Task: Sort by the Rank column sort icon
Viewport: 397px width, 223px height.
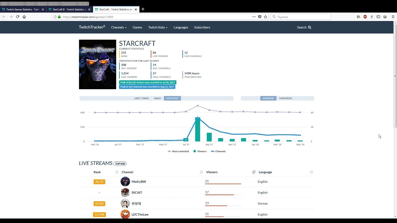Action: coord(117,172)
